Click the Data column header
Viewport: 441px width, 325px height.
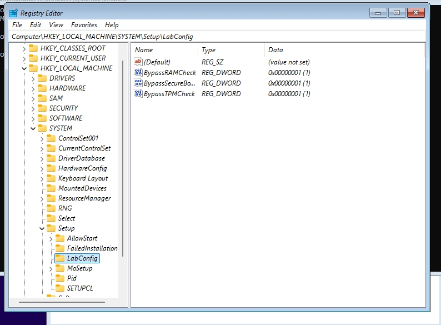(x=344, y=50)
